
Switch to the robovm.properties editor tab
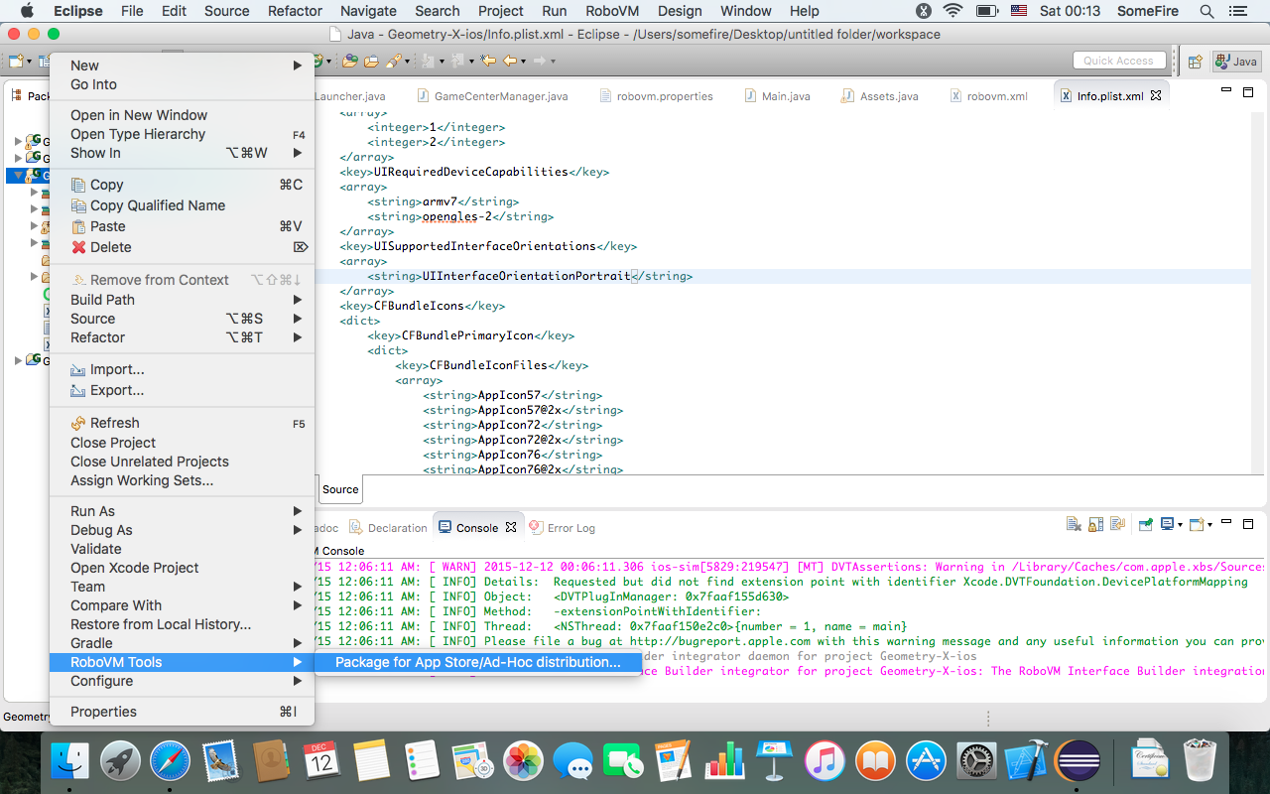pos(664,96)
